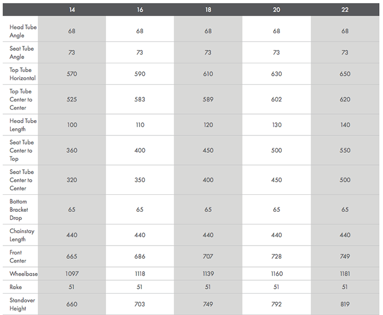Select the 583 top tube value cell

[x=140, y=99]
